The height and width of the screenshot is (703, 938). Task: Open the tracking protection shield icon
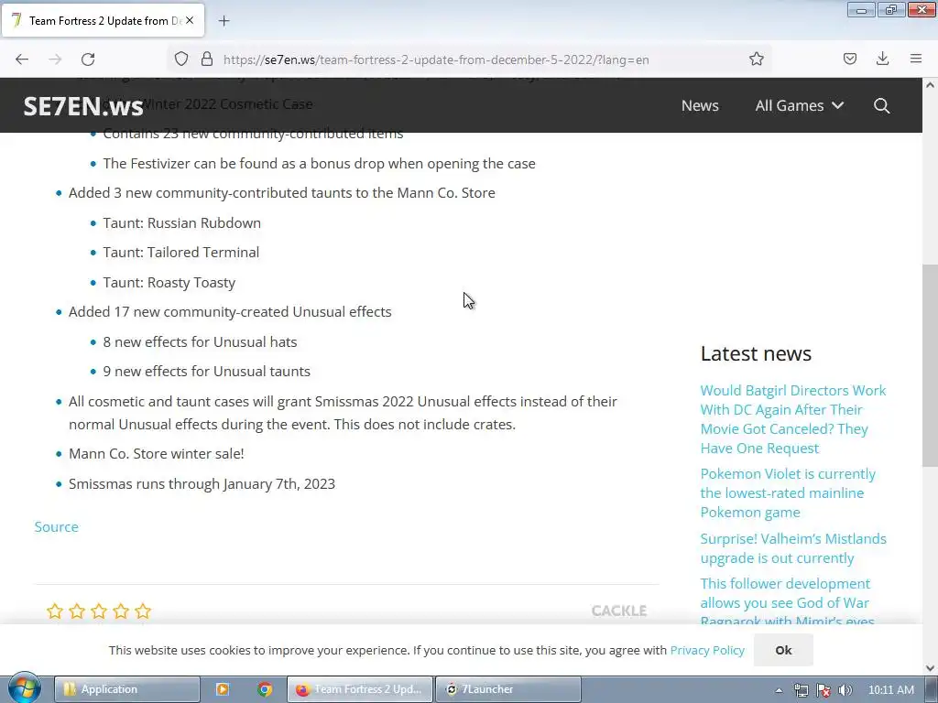(181, 59)
